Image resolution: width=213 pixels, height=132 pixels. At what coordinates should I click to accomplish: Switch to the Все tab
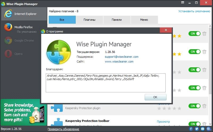click(x=62, y=20)
